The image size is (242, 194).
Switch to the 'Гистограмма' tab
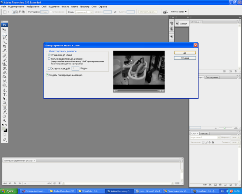tap(212, 77)
